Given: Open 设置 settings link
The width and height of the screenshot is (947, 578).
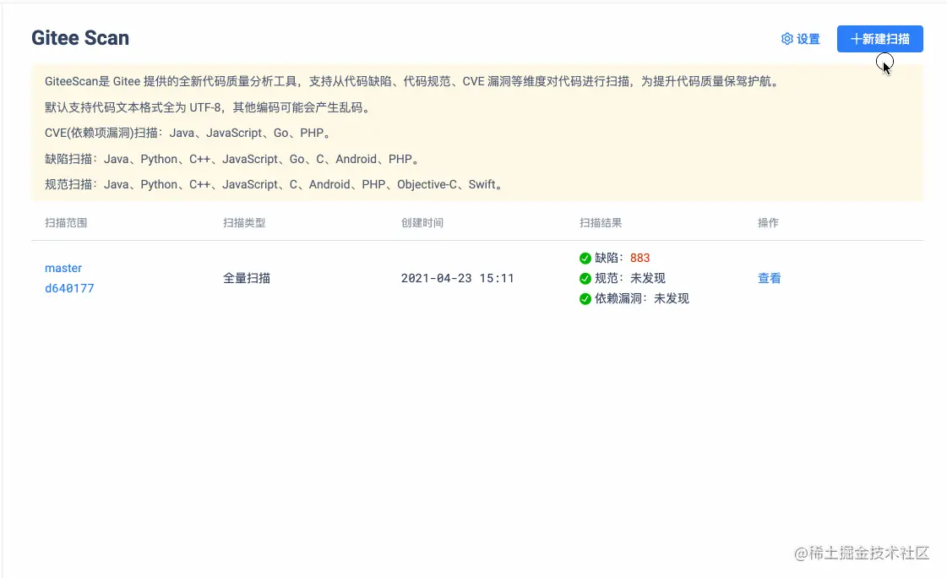Looking at the screenshot, I should 800,39.
